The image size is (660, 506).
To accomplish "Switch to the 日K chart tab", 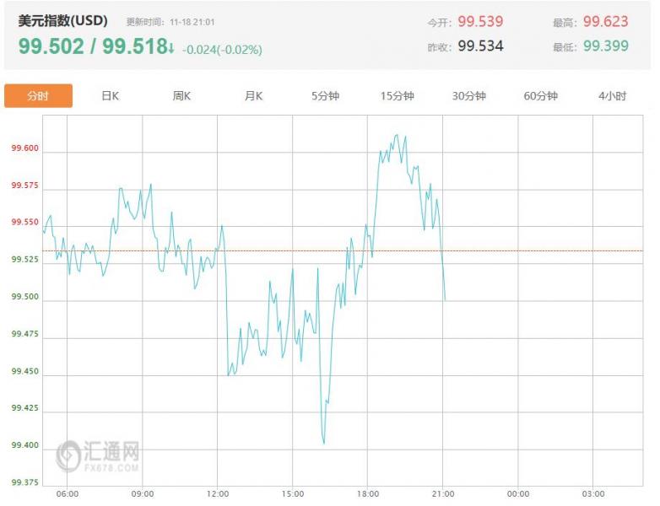I will point(110,96).
